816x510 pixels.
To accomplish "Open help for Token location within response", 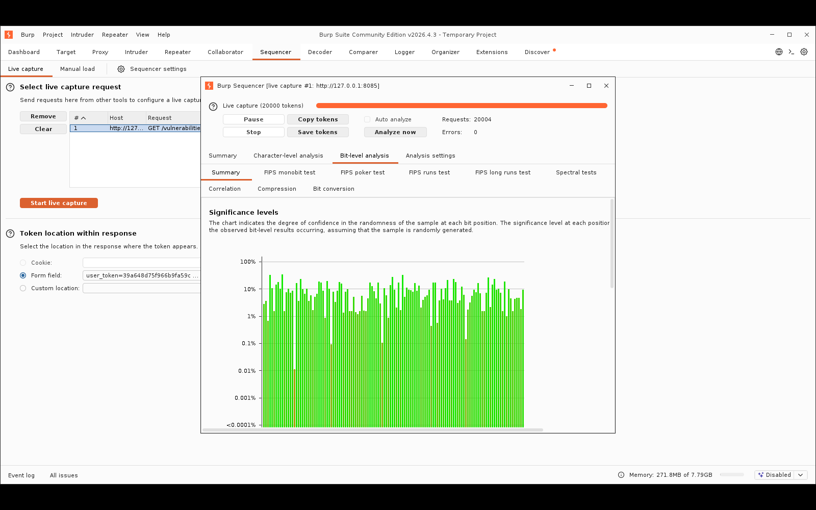I will [x=10, y=234].
